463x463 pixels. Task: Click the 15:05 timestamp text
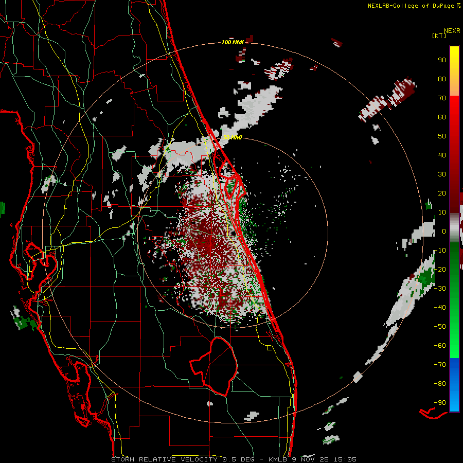click(345, 459)
